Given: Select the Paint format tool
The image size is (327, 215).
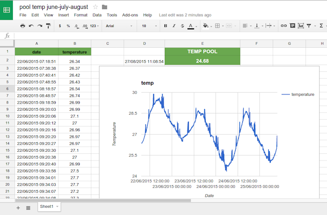Looking at the screenshot, I should point(48,26).
